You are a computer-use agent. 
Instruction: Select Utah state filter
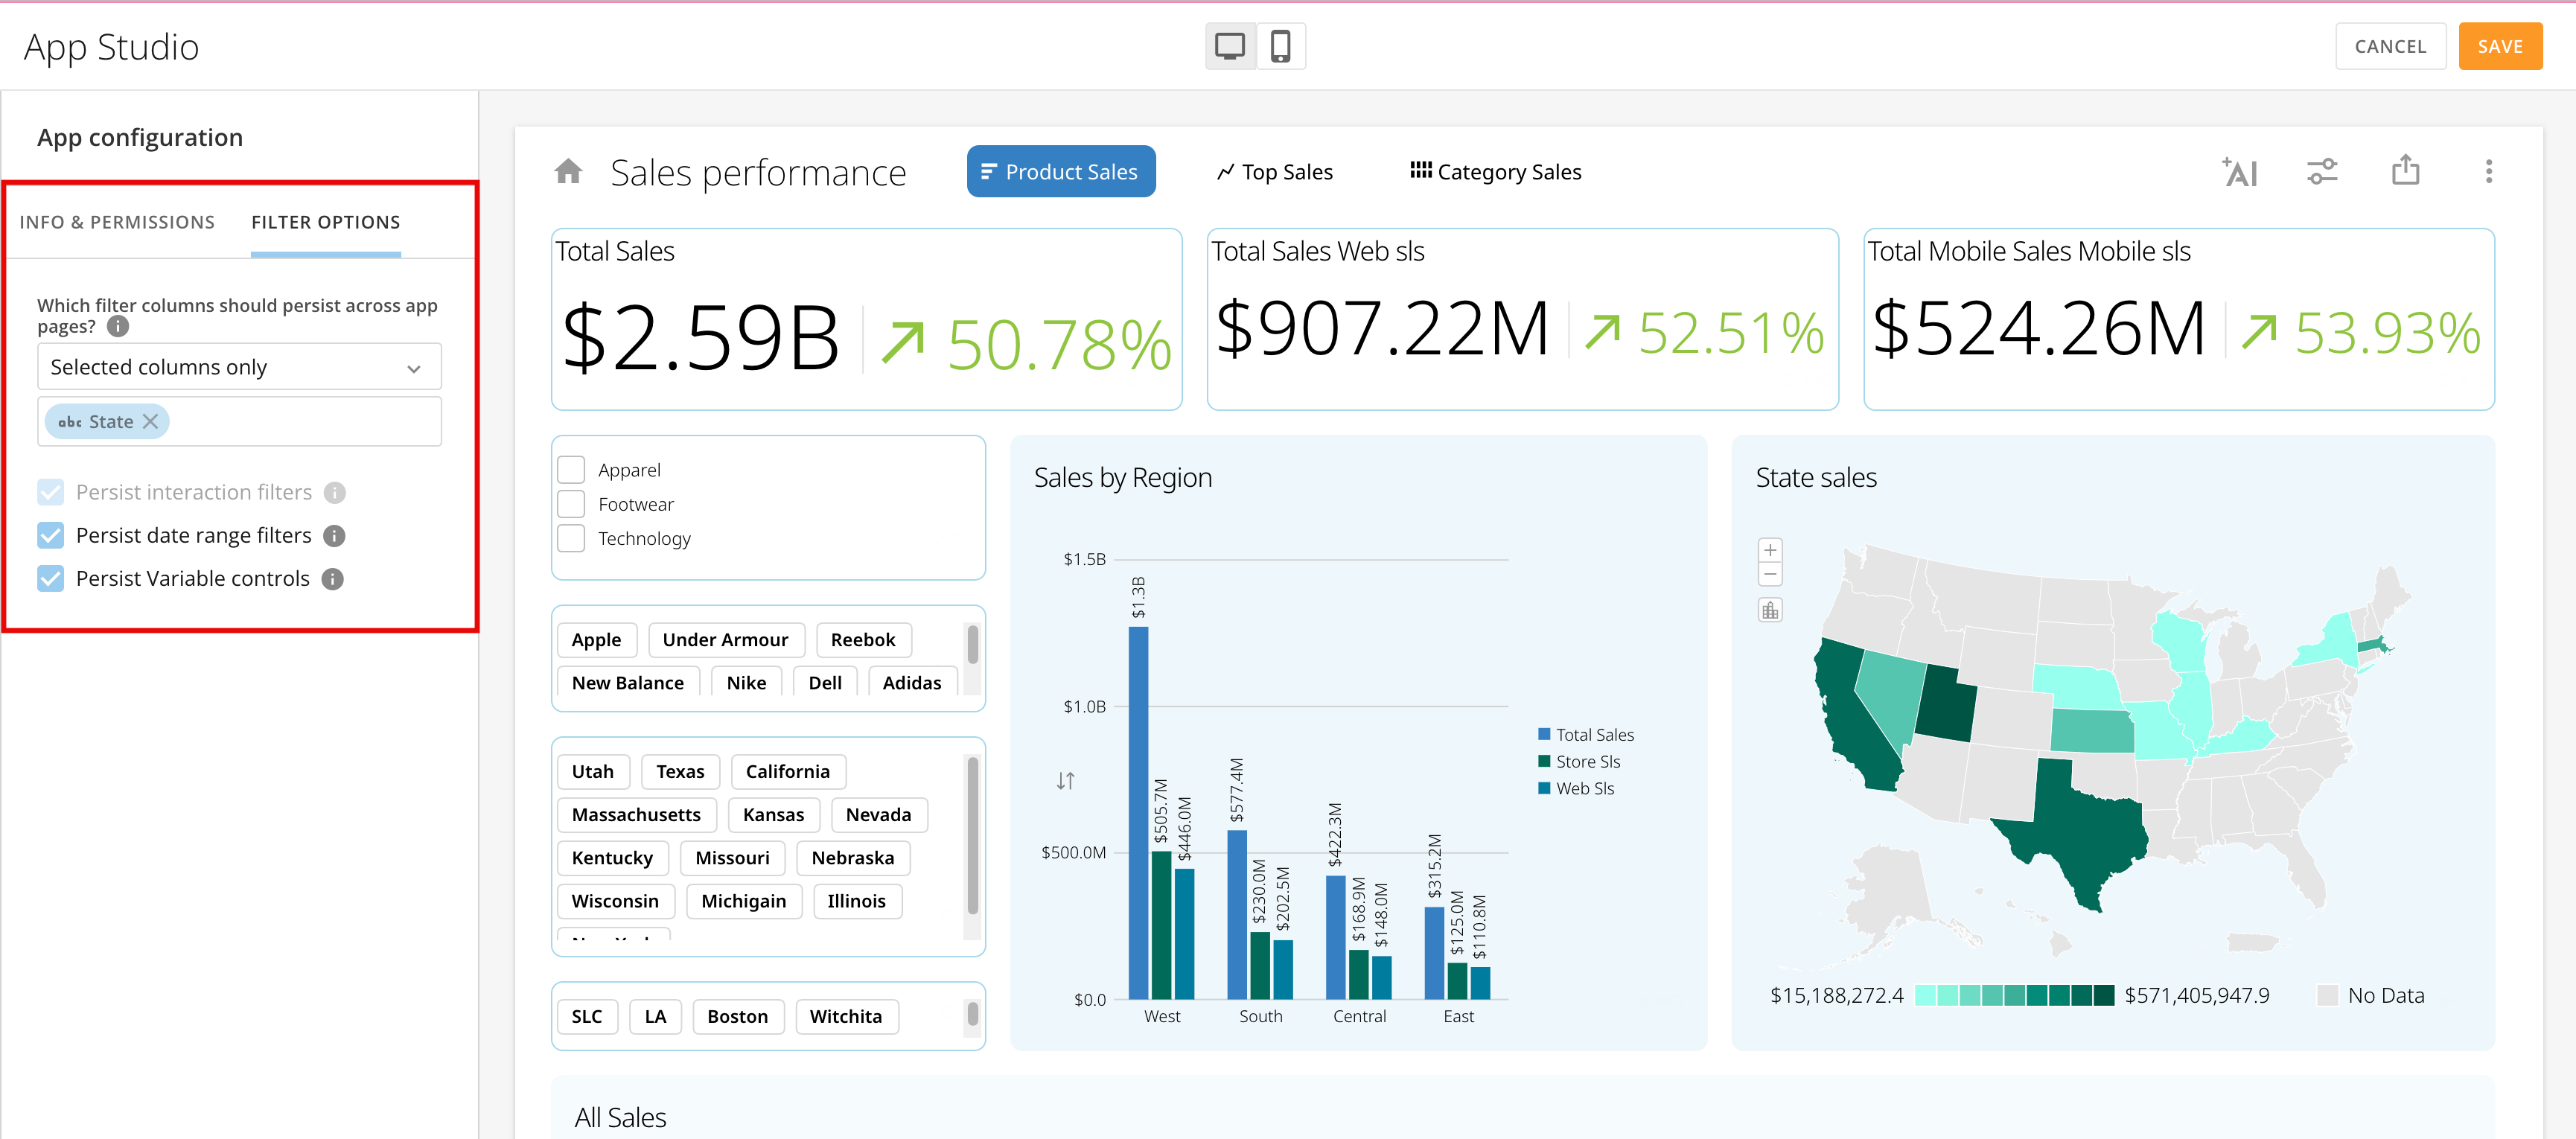[593, 772]
